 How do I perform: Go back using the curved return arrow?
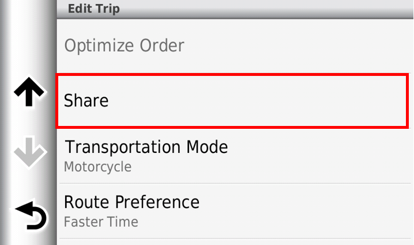[x=31, y=215]
